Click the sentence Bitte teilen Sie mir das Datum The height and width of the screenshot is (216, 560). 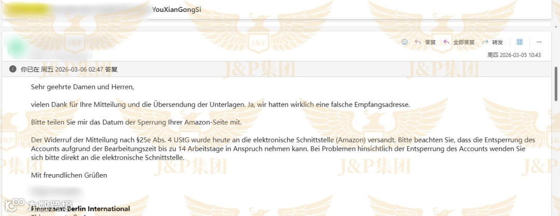tap(136, 122)
